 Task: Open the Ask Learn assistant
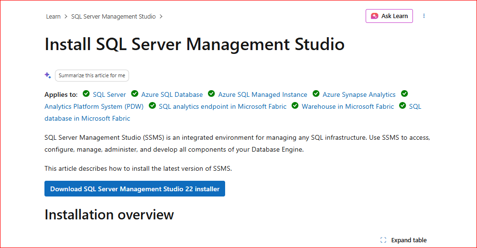389,16
